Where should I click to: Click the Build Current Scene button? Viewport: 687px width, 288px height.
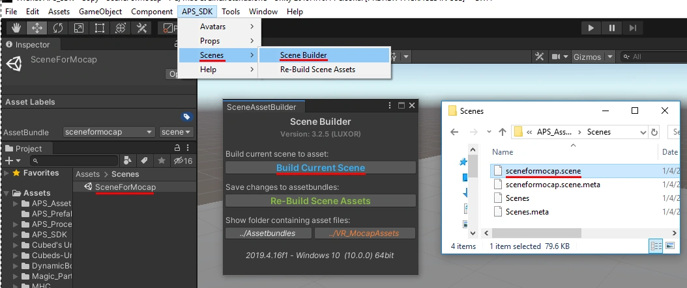[x=320, y=168]
